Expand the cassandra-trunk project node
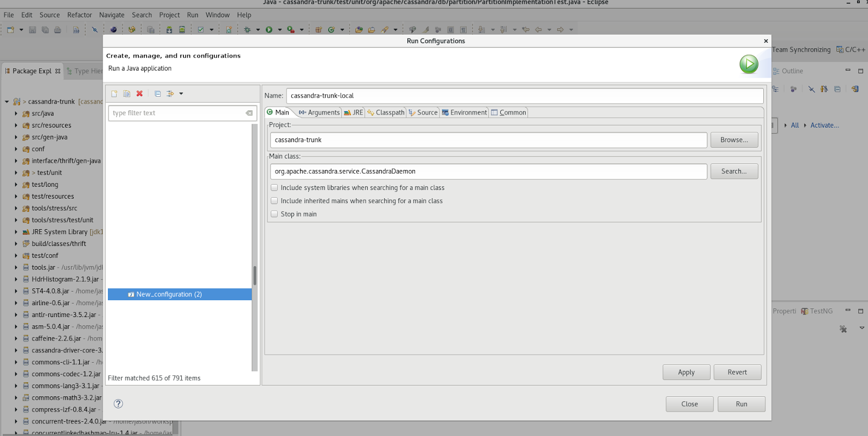 coord(7,102)
